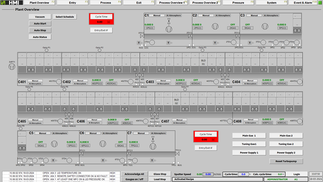
Task: Click the Reset Turbopump button
Action: [x=286, y=161]
